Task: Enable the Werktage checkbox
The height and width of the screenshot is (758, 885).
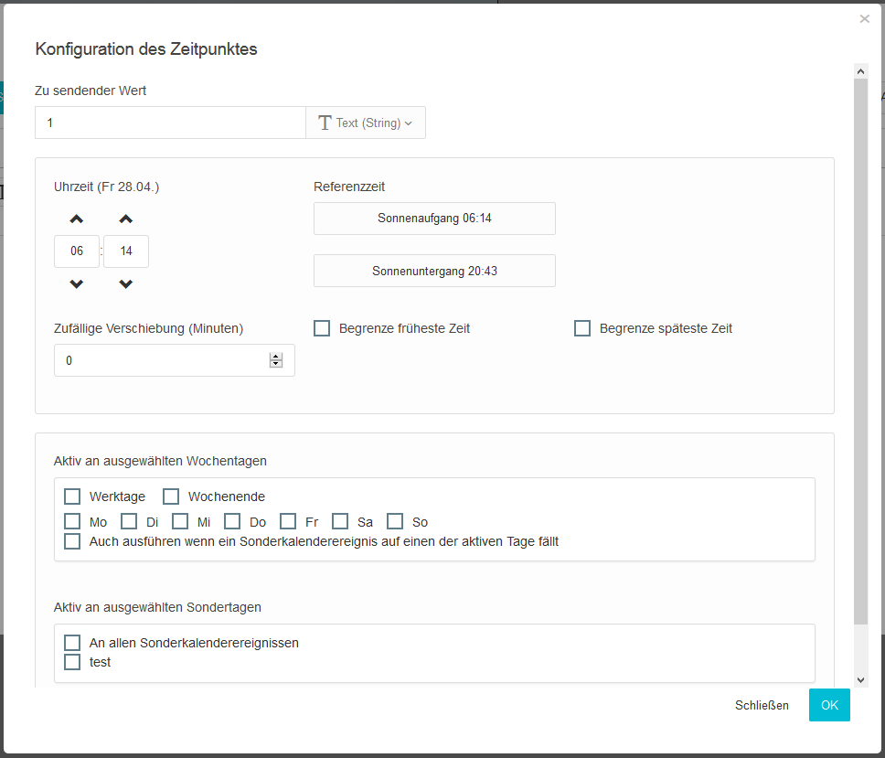Action: tap(72, 496)
